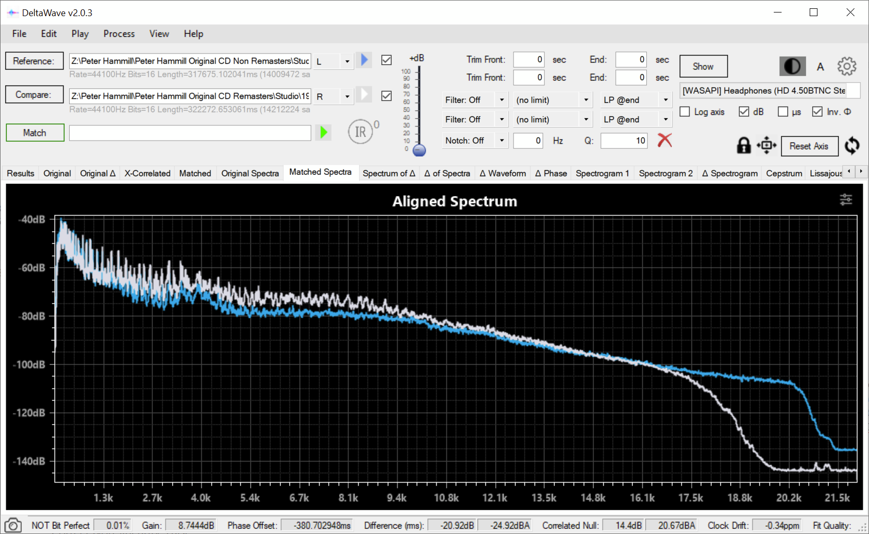Switch to the Δ Waveform tab
This screenshot has width=869, height=534.
point(503,173)
